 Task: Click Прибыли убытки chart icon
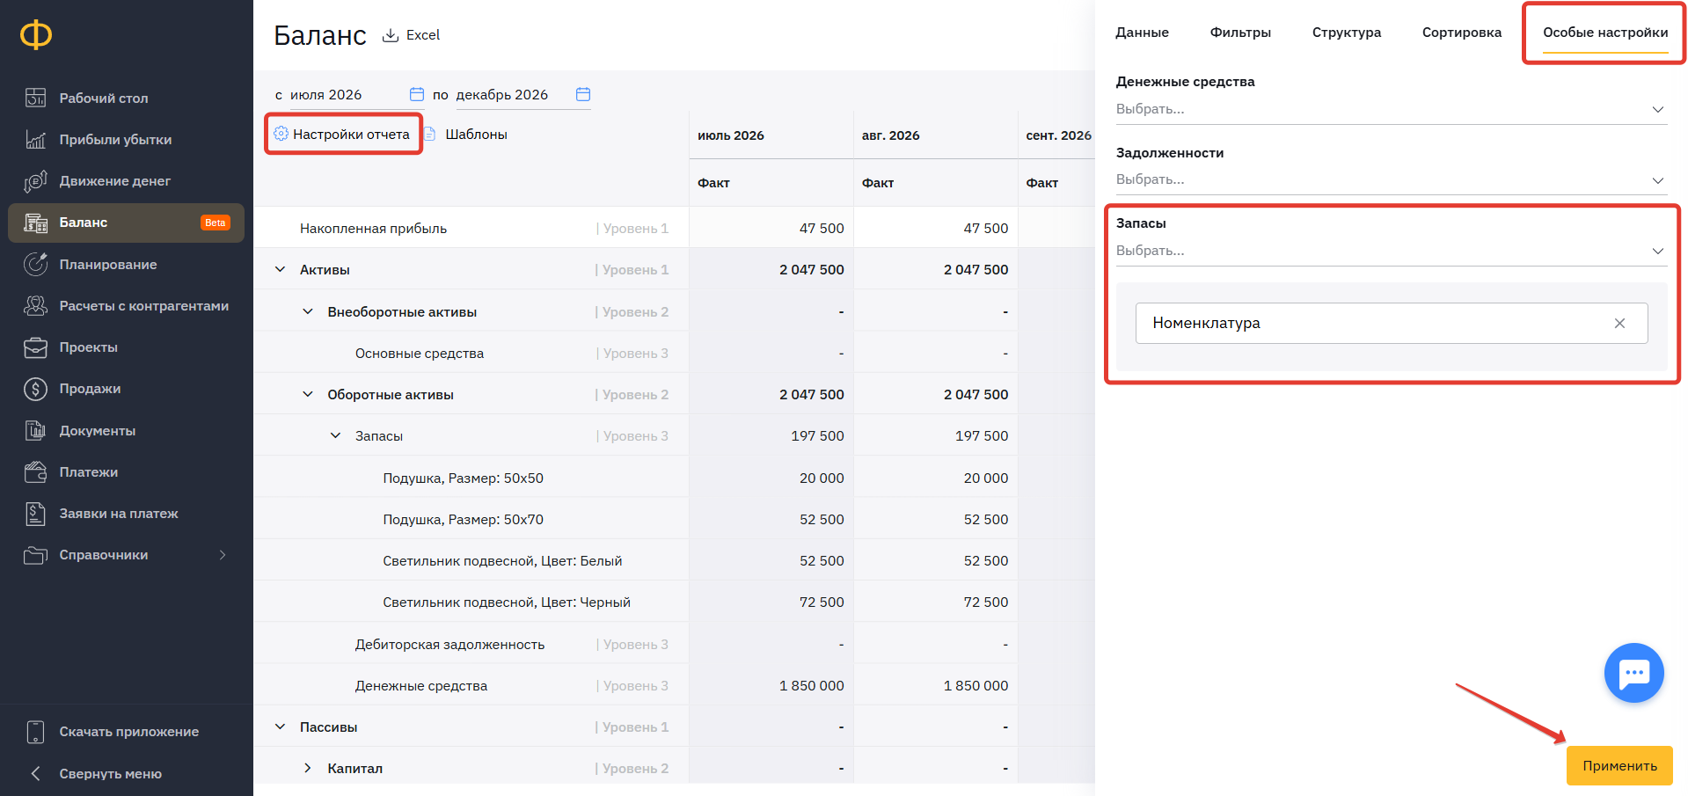35,139
